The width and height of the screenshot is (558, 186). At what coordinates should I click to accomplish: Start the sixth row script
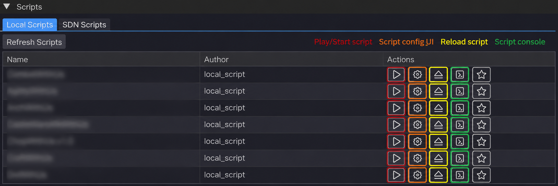coord(396,158)
